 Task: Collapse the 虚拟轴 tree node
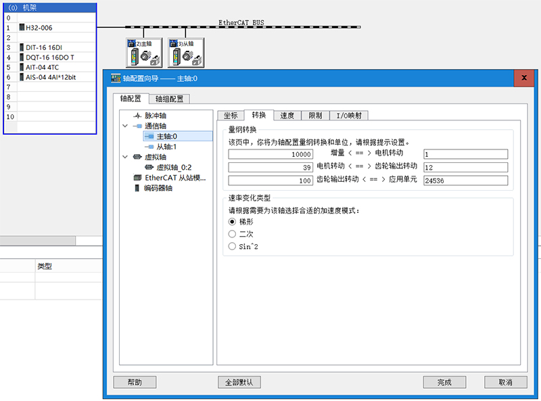tap(125, 157)
